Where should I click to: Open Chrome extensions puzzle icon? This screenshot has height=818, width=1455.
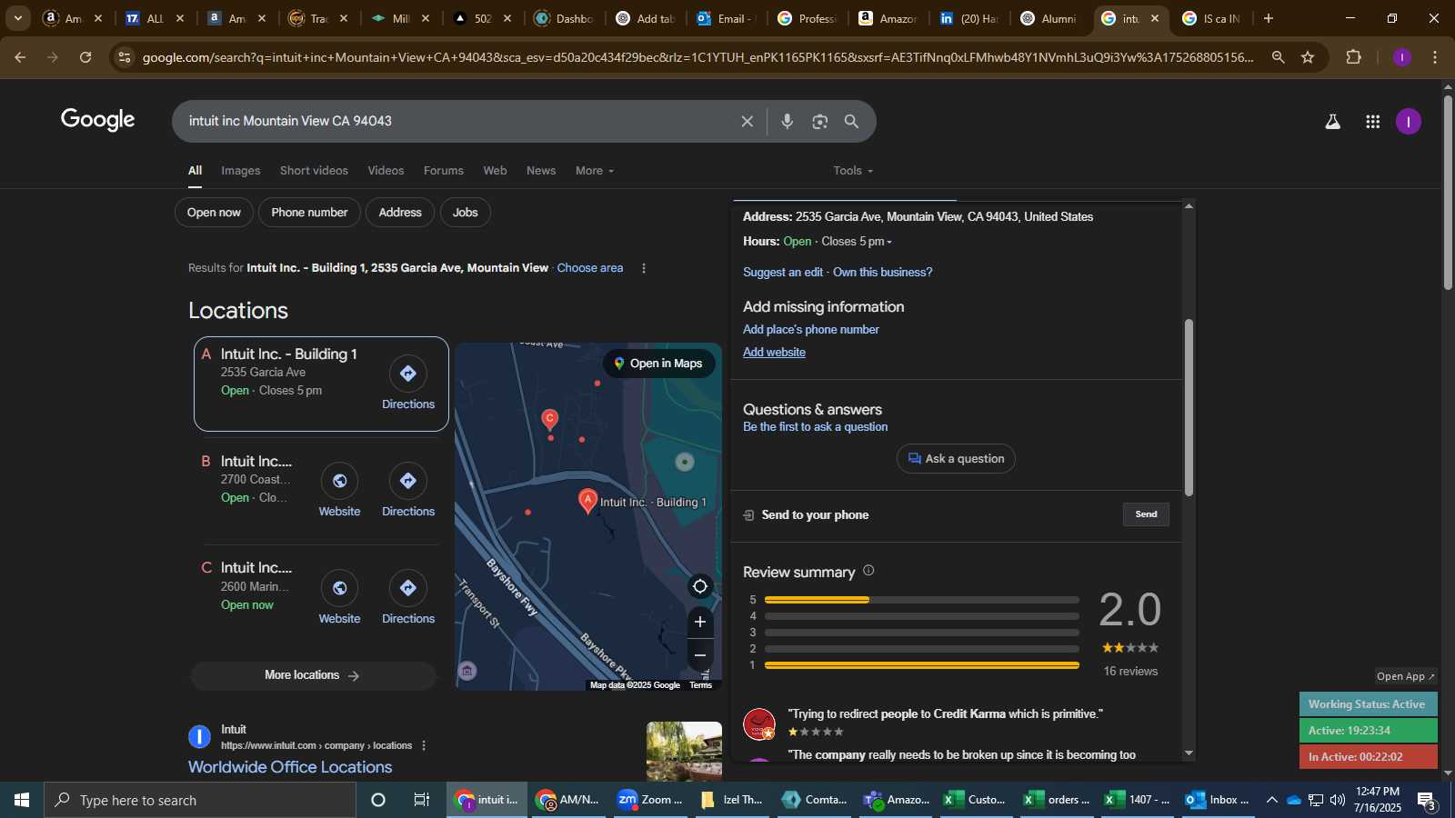1353,57
